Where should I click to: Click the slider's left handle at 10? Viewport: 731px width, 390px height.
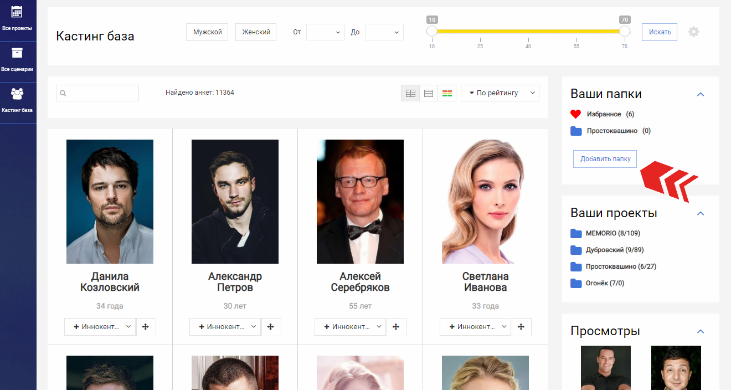pos(432,31)
